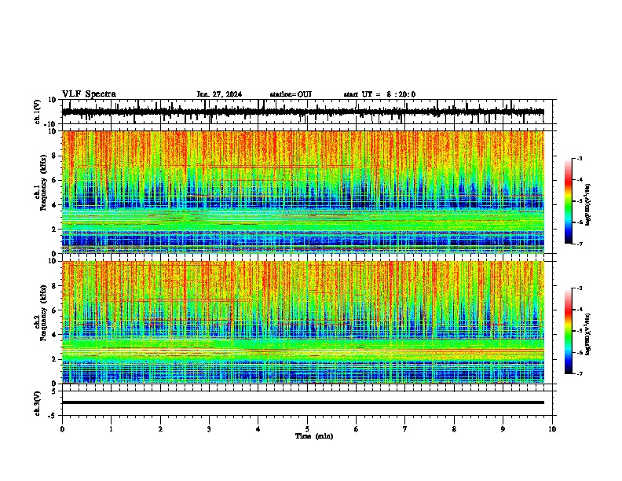The height and width of the screenshot is (481, 622).
Task: Click the '5' tick on ch.3(V) axis
Action: click(55, 391)
